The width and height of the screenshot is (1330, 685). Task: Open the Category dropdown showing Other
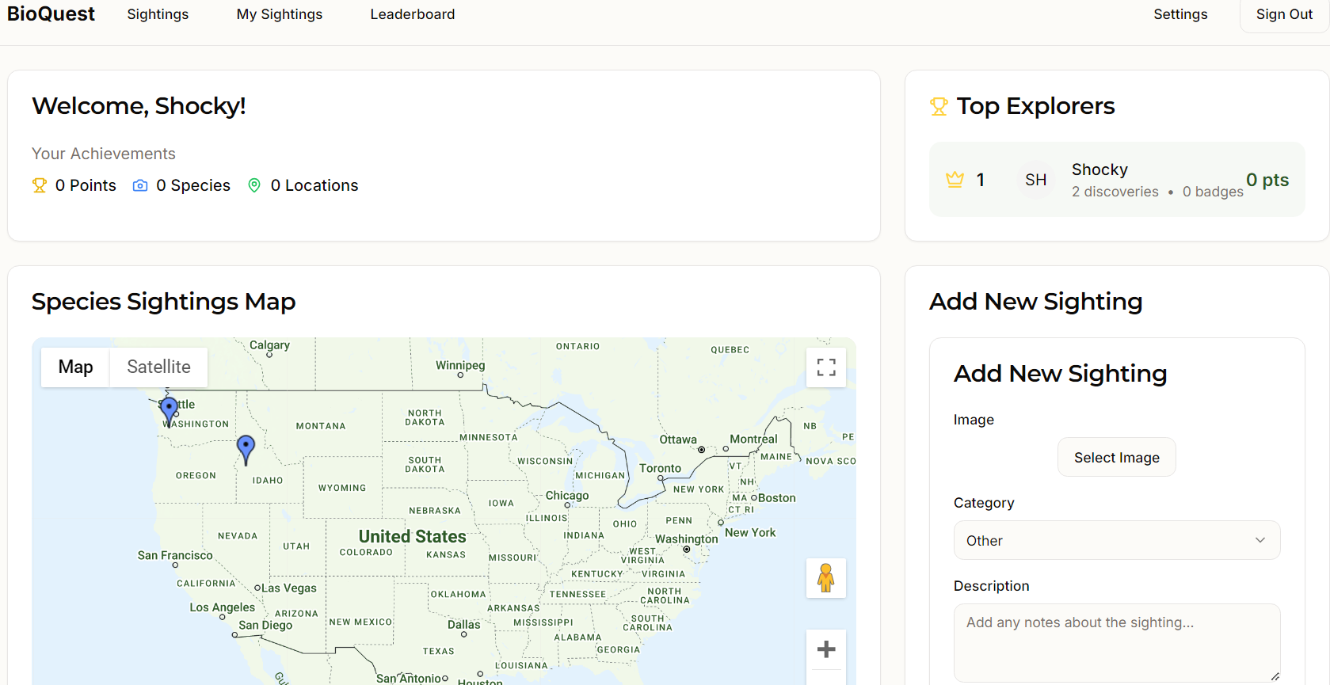[1117, 540]
